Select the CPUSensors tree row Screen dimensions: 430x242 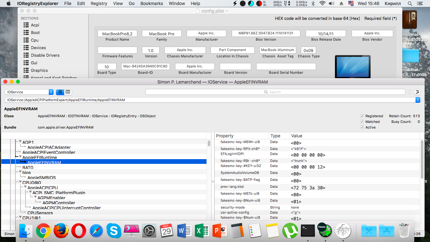pyautogui.click(x=104, y=213)
